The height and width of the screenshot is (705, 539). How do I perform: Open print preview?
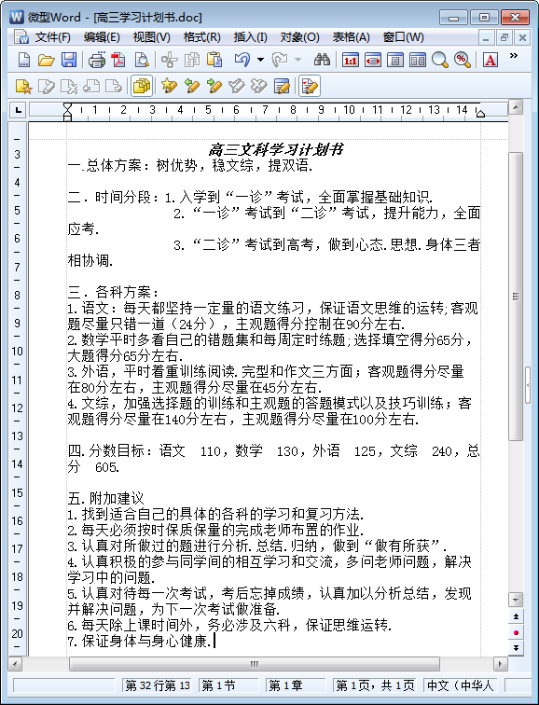tap(142, 60)
